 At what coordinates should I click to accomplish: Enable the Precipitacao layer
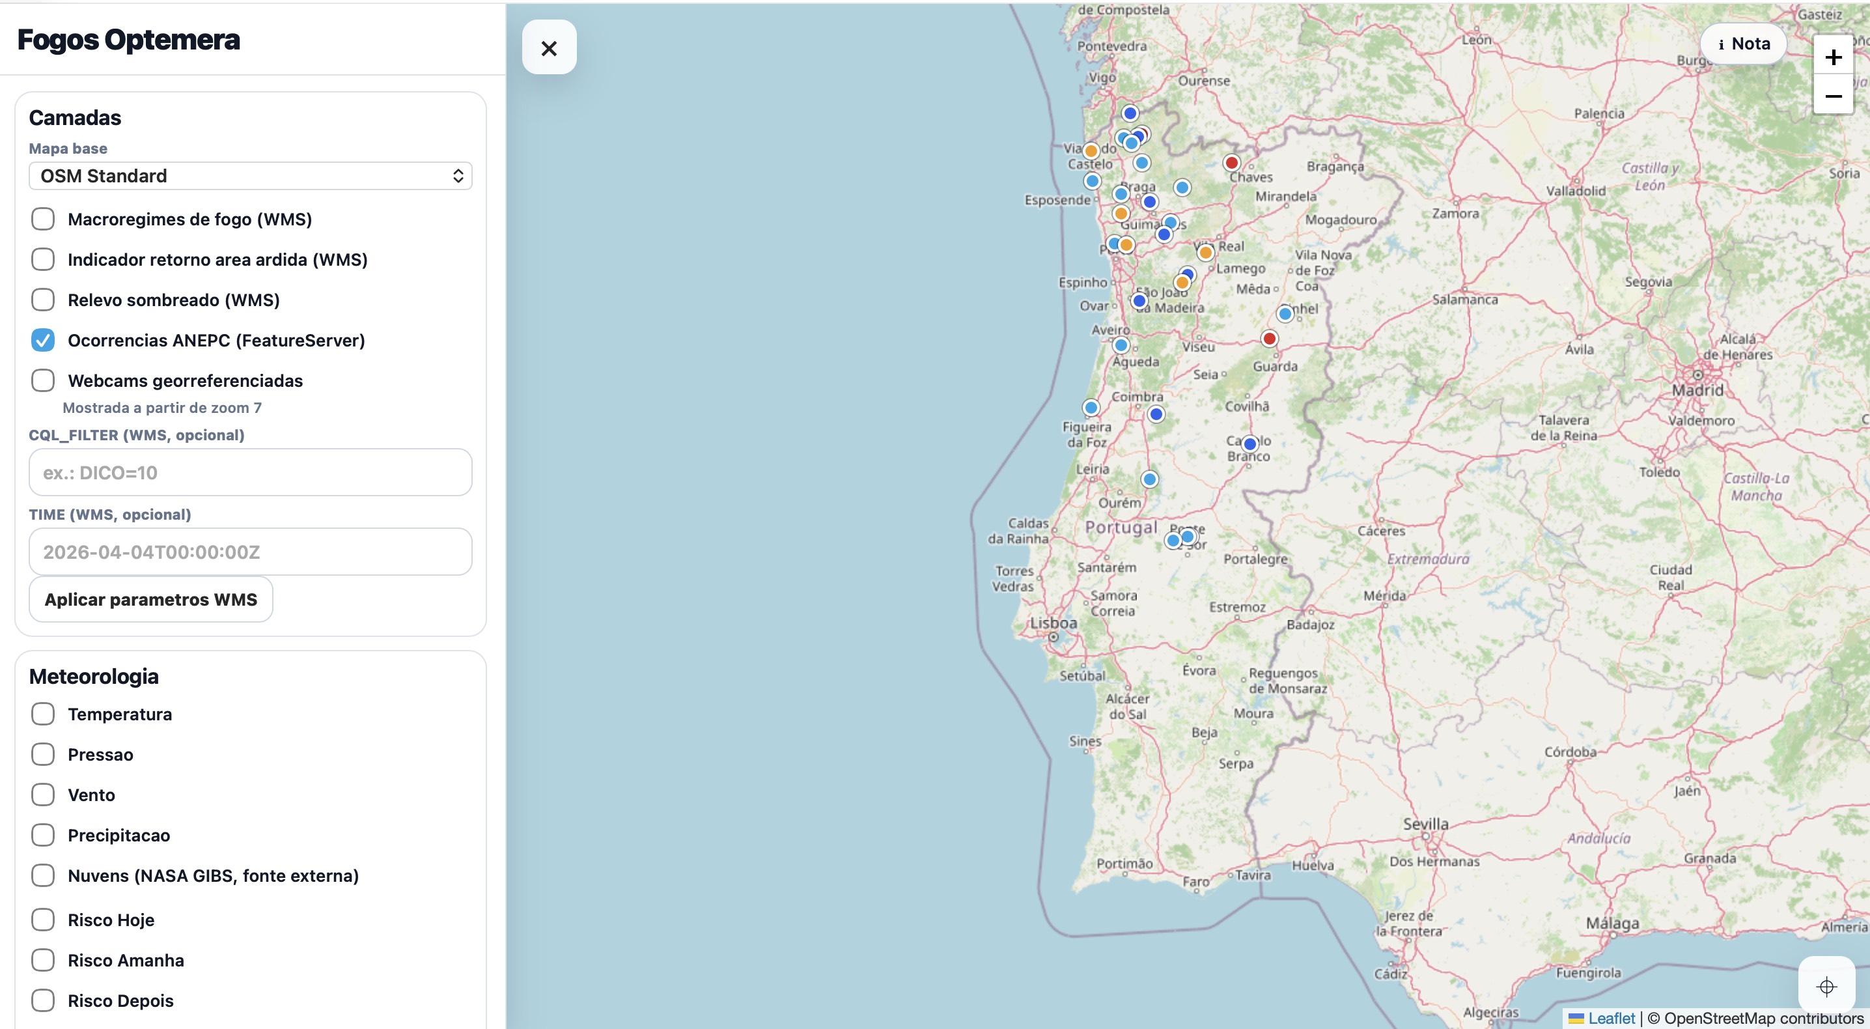(x=43, y=835)
